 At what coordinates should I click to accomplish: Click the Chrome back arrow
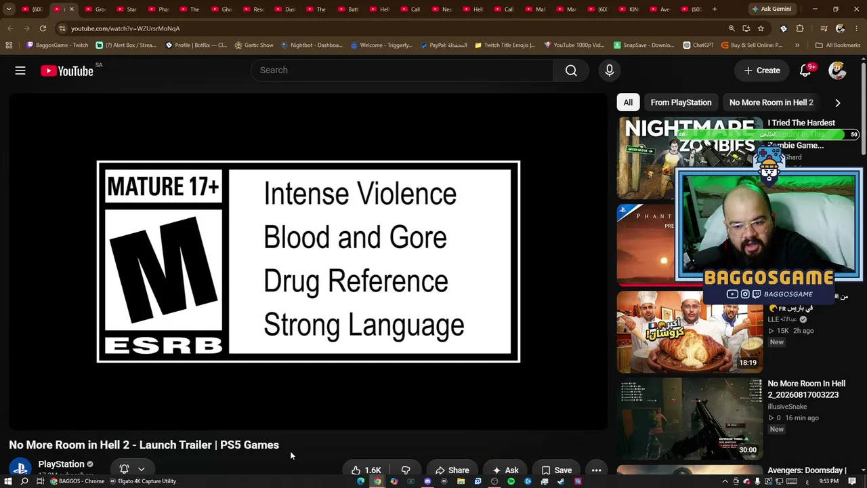pyautogui.click(x=10, y=28)
